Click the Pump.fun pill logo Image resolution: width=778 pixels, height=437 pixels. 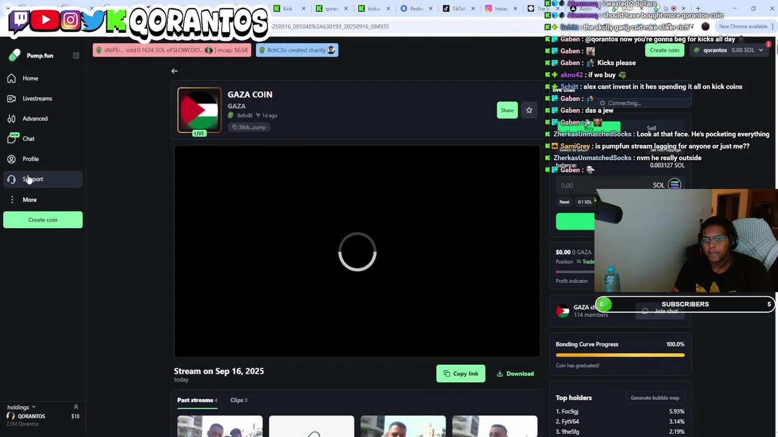(x=15, y=55)
